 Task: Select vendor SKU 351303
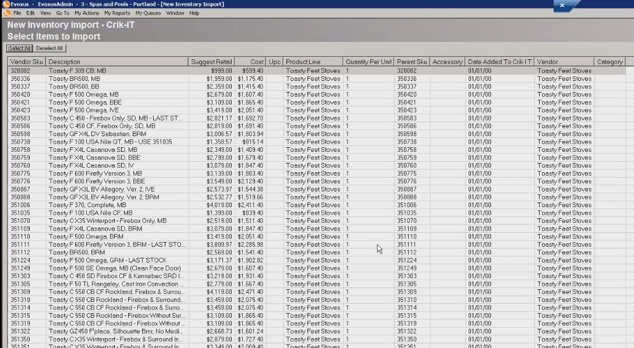point(20,276)
